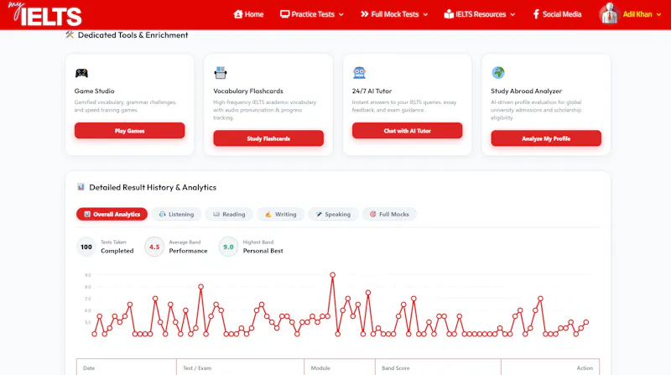Click the target icon on the Full Mocks tab
671x375 pixels.
click(x=372, y=214)
